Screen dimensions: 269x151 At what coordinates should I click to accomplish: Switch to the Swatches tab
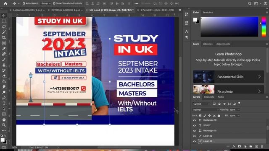(x=208, y=13)
